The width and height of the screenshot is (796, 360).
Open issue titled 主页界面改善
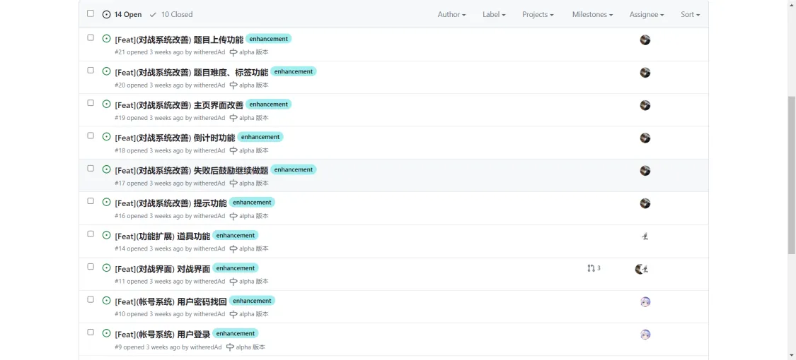pos(179,104)
